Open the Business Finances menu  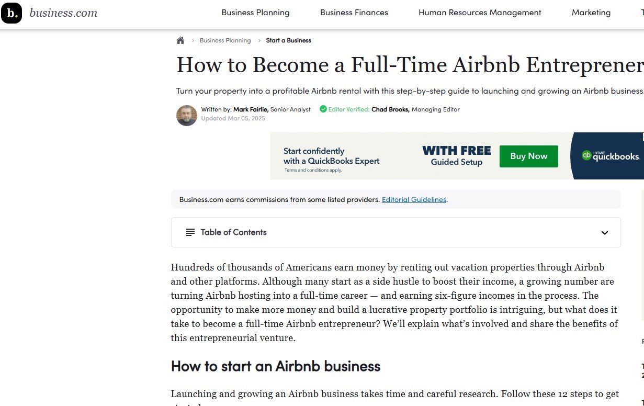354,13
